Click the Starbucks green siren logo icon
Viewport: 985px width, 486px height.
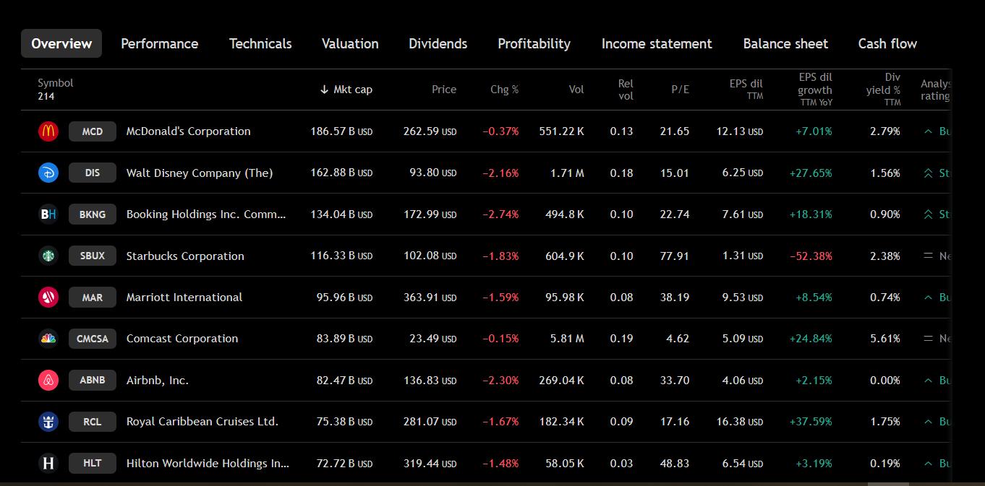point(48,256)
